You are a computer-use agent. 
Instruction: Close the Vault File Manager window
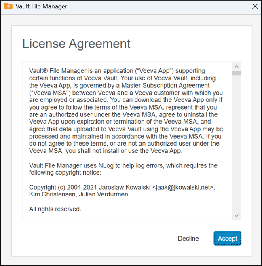pos(255,6)
